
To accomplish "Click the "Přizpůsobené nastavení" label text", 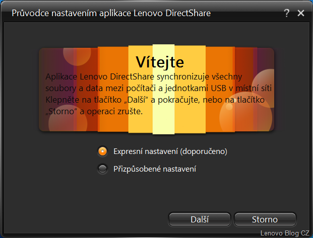I will click(155, 169).
